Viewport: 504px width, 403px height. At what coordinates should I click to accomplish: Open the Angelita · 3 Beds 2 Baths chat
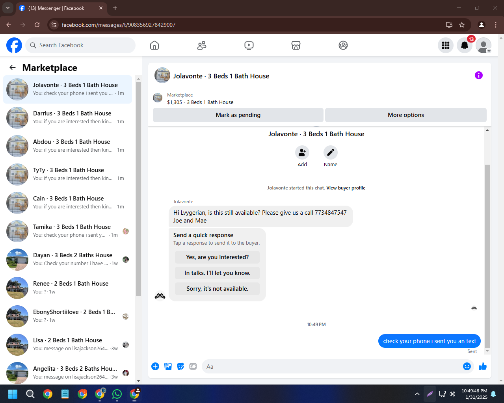pos(67,373)
